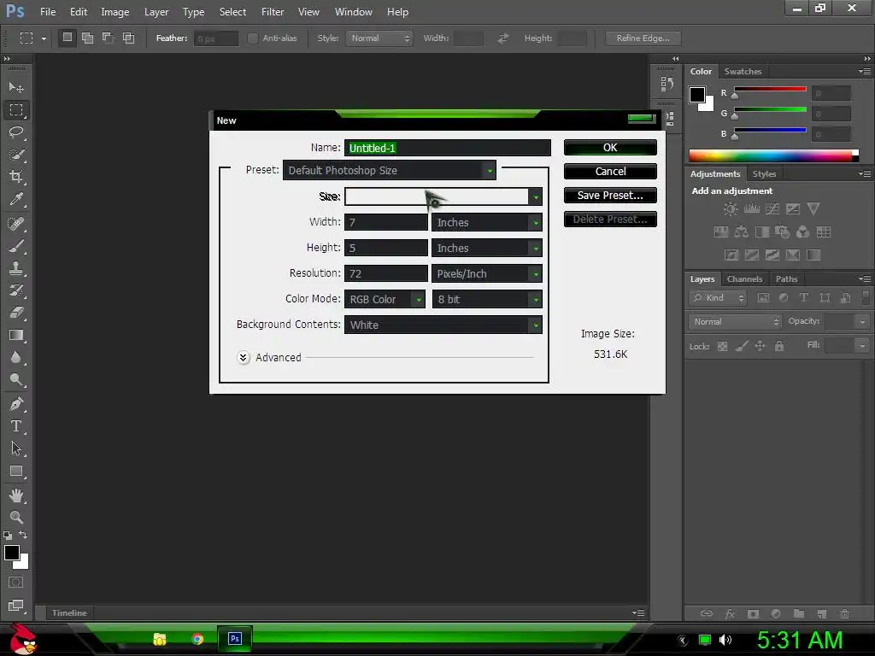This screenshot has width=875, height=656.
Task: Choose Intersect with Selection mode
Action: pyautogui.click(x=128, y=38)
